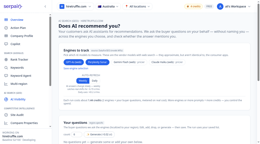Click the Rank Tracker target icon
The height and width of the screenshot is (144, 260).
(x=6, y=60)
